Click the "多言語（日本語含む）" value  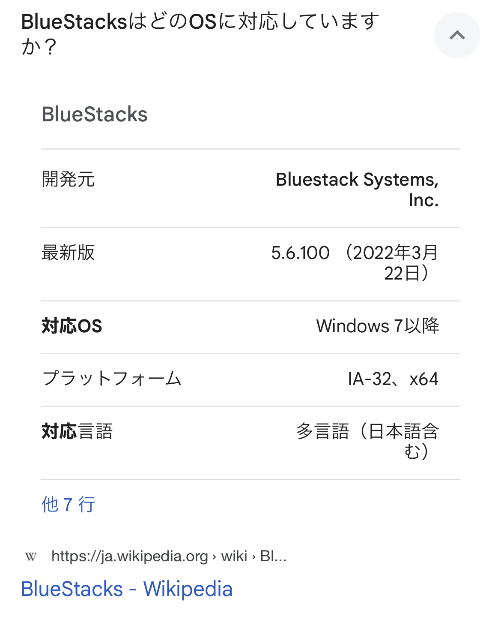pyautogui.click(x=367, y=441)
